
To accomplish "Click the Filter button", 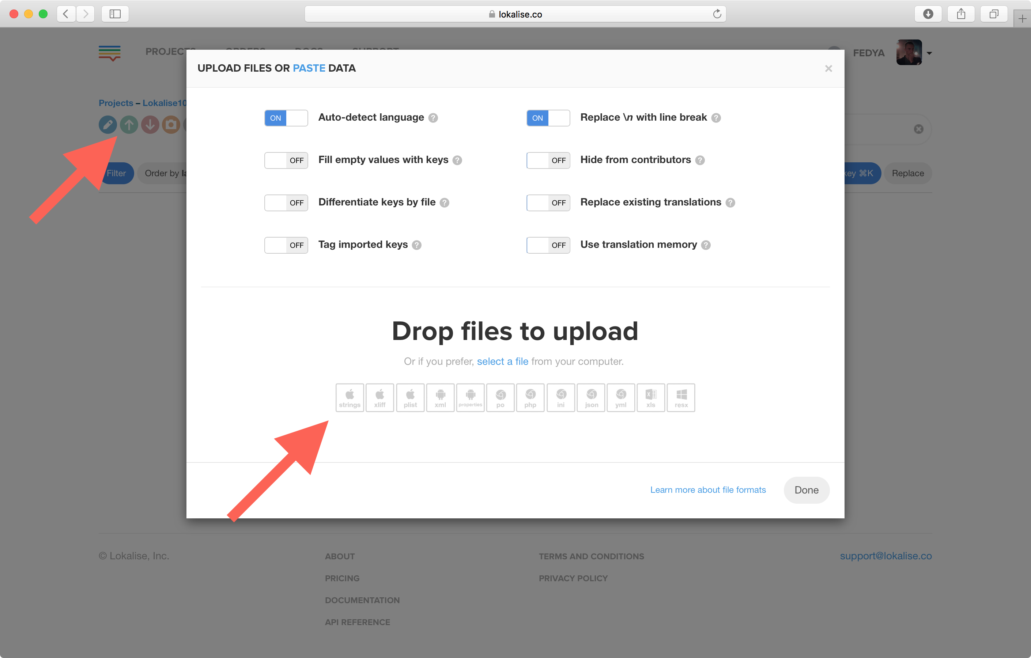I will tap(117, 173).
